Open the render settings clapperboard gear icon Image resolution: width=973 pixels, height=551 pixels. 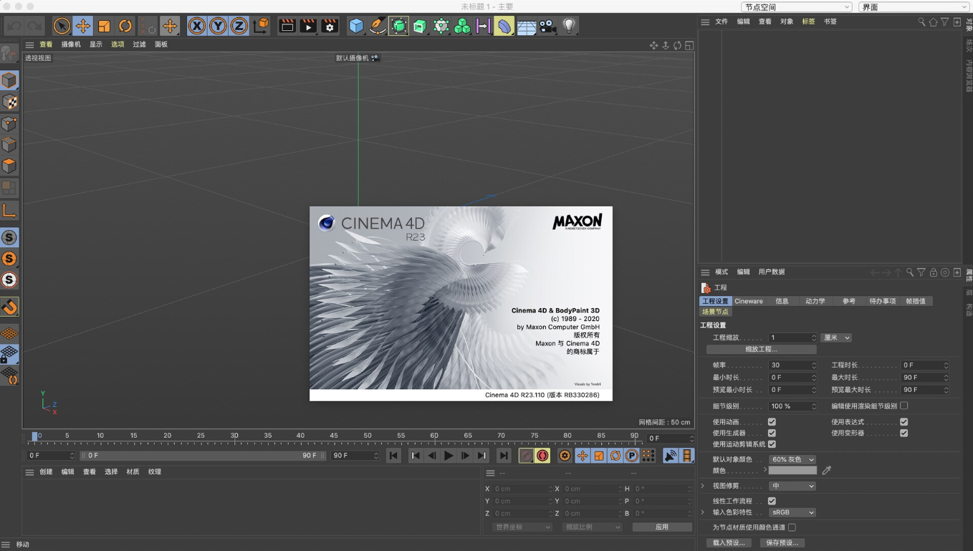[330, 27]
